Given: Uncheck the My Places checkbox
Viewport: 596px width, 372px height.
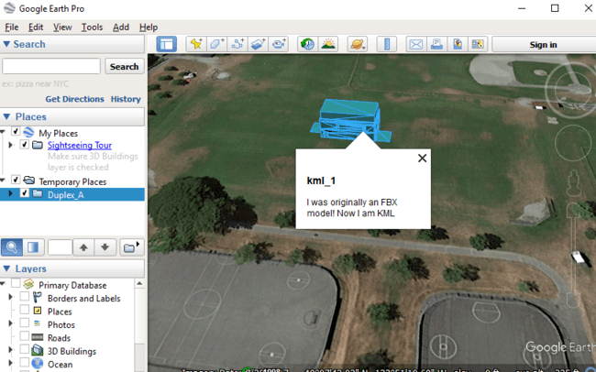Looking at the screenshot, I should coord(16,131).
